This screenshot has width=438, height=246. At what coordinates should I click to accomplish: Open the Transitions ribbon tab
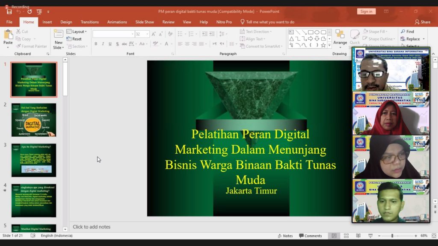89,22
